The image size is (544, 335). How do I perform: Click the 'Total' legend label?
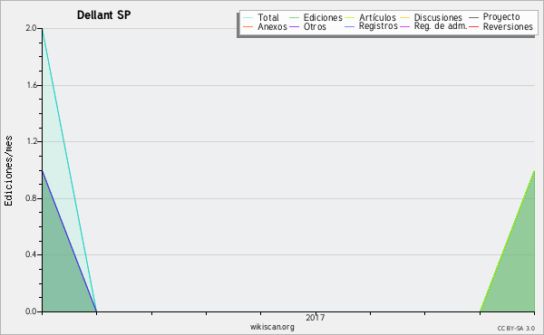[x=268, y=17]
